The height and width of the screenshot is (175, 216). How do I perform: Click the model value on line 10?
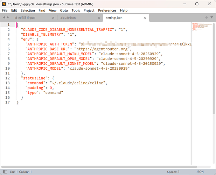click(99, 69)
